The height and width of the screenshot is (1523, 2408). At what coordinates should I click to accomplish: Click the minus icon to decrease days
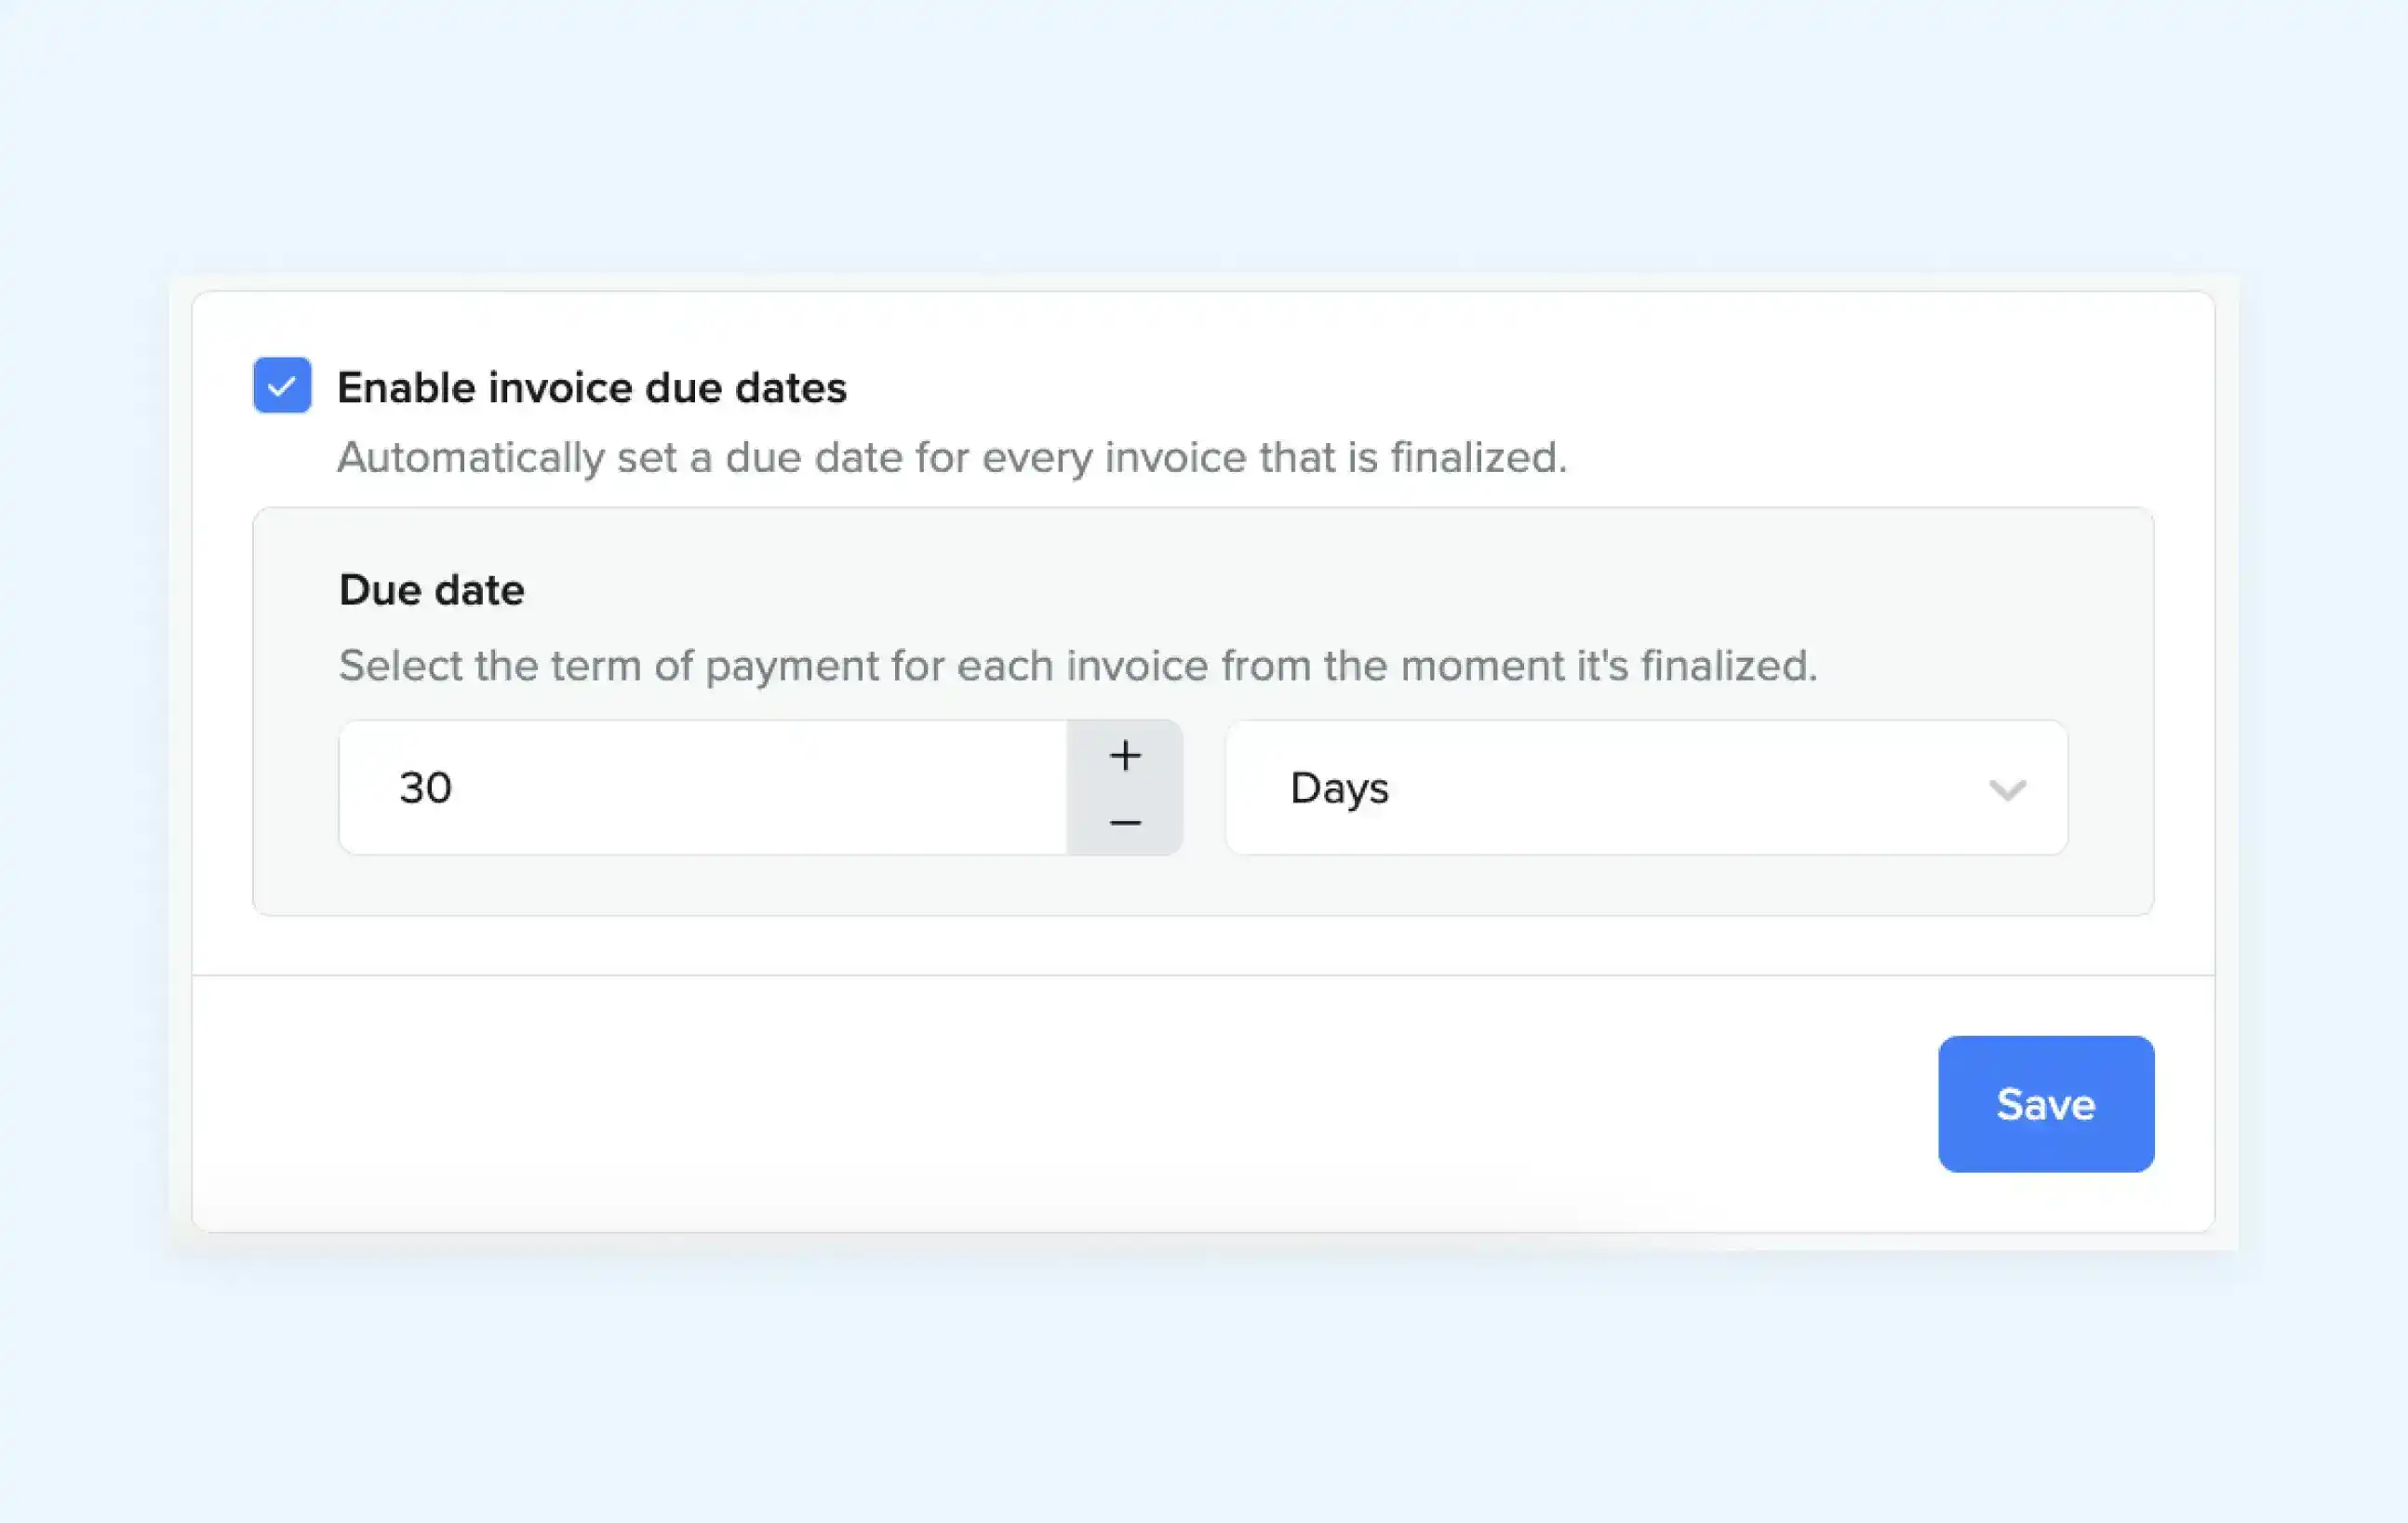(1125, 821)
